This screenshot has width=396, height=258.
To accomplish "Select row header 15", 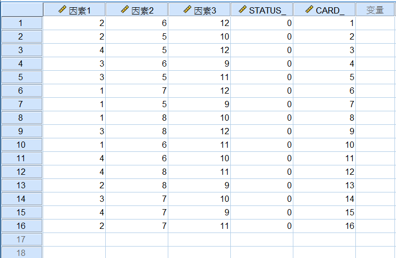I will coord(22,212).
